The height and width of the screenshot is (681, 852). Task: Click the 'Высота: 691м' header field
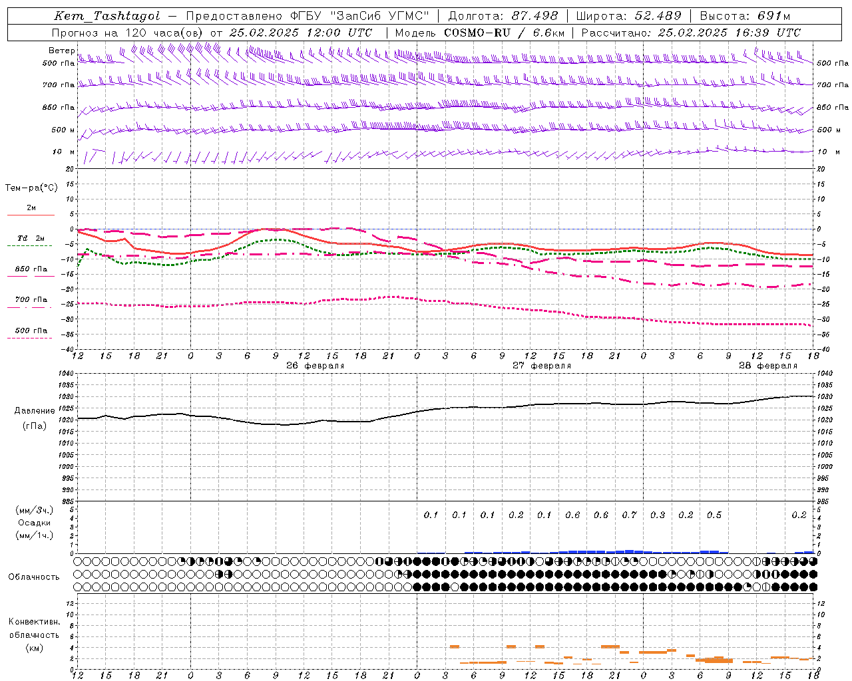(745, 16)
